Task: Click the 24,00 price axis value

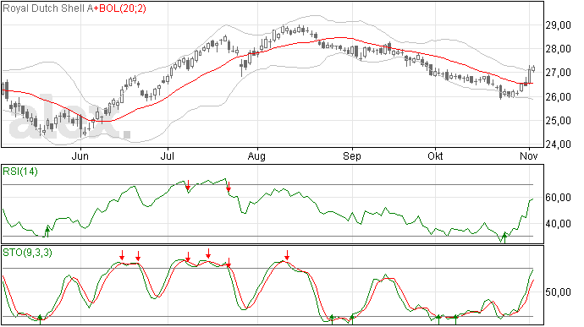Action: coord(559,144)
